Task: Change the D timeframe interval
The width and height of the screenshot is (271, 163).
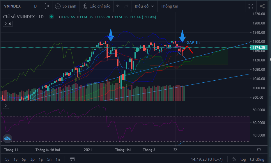Action: click(x=36, y=6)
